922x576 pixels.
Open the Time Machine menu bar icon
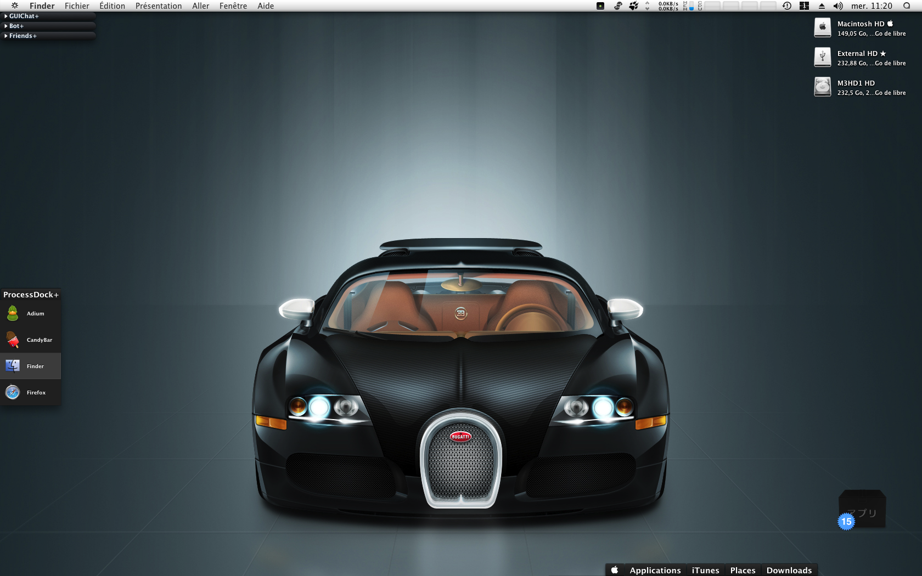(786, 6)
